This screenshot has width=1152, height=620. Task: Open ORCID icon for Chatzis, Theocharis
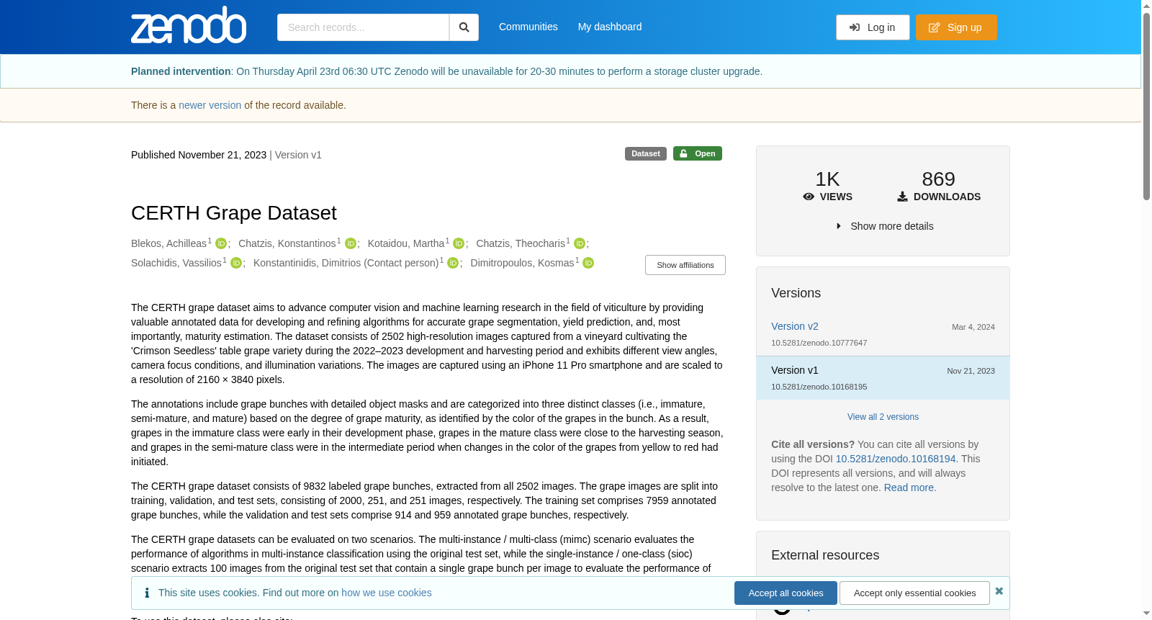(x=580, y=244)
